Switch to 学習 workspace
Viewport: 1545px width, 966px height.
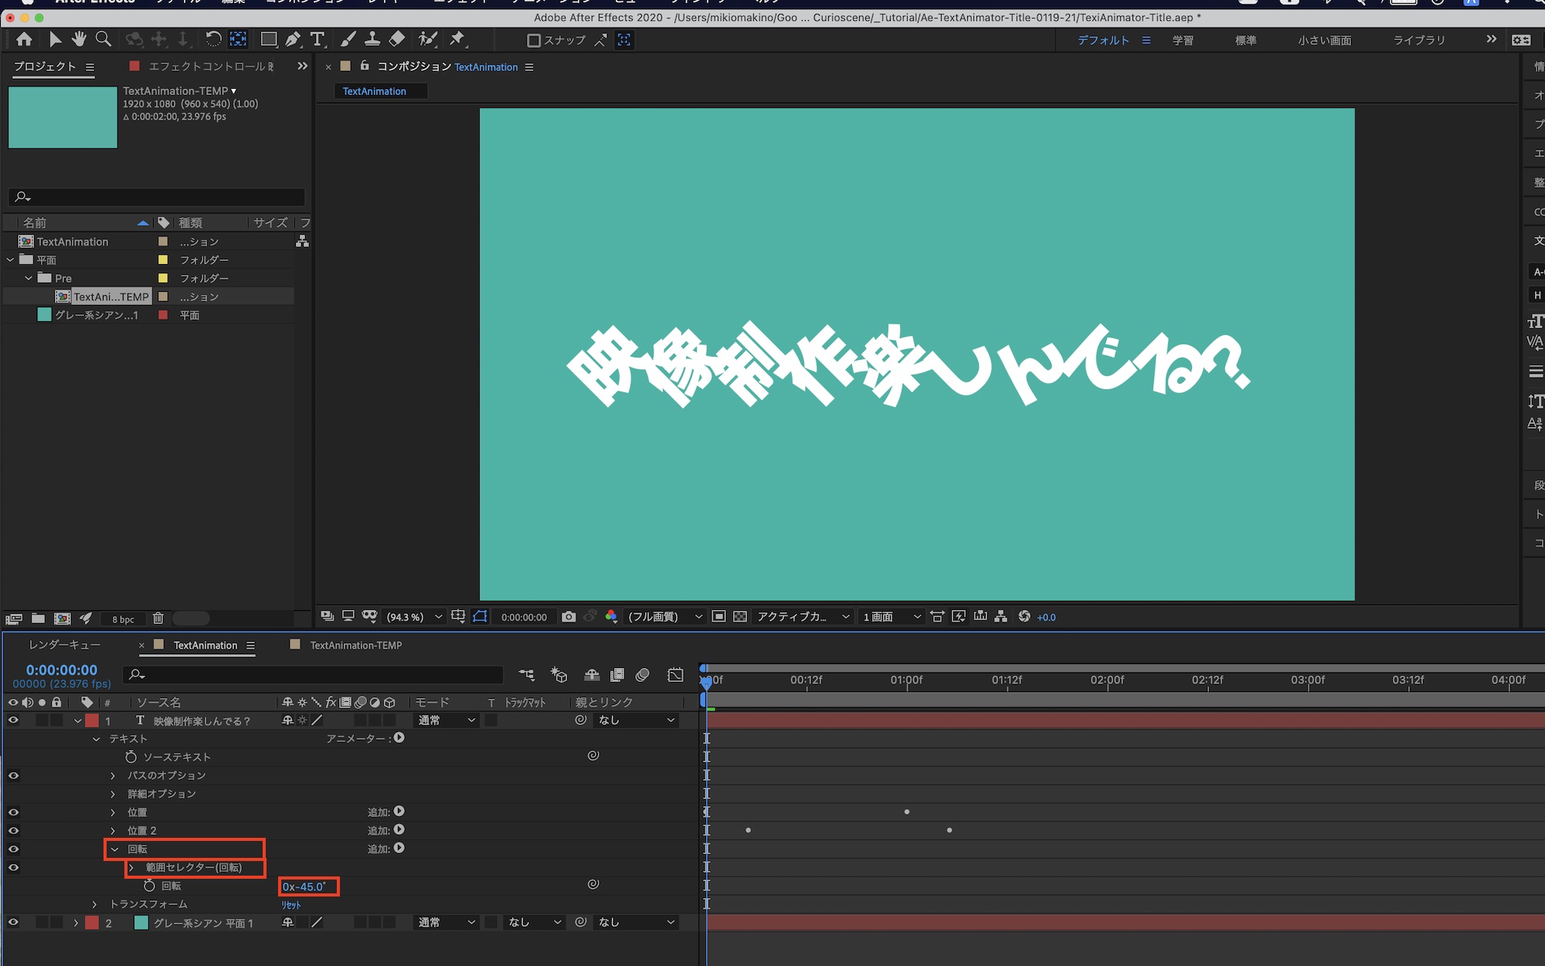(1182, 40)
